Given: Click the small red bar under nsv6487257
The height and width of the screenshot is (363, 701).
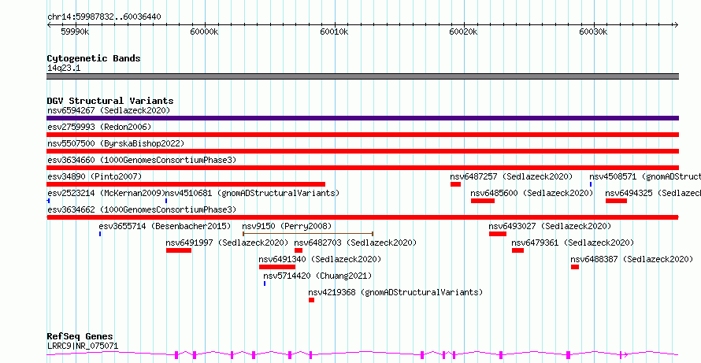Looking at the screenshot, I should 455,184.
